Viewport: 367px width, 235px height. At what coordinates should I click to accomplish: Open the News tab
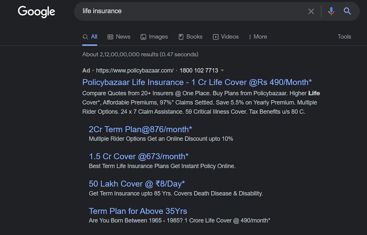[x=119, y=37]
